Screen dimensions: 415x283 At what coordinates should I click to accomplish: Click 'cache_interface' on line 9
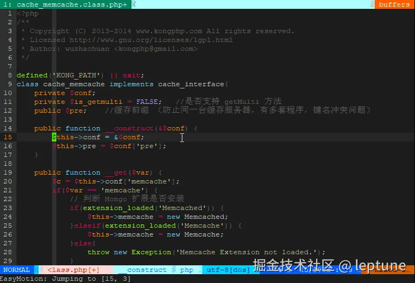pyautogui.click(x=191, y=84)
